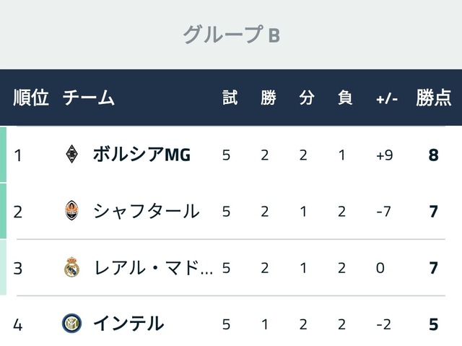Click the 順位 column header
Image resolution: width=462 pixels, height=346 pixels.
31,98
